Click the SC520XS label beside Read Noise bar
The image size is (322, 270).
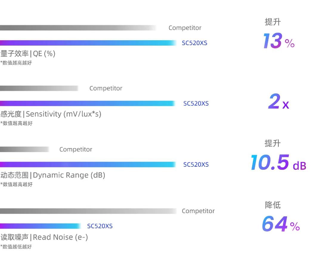point(100,226)
